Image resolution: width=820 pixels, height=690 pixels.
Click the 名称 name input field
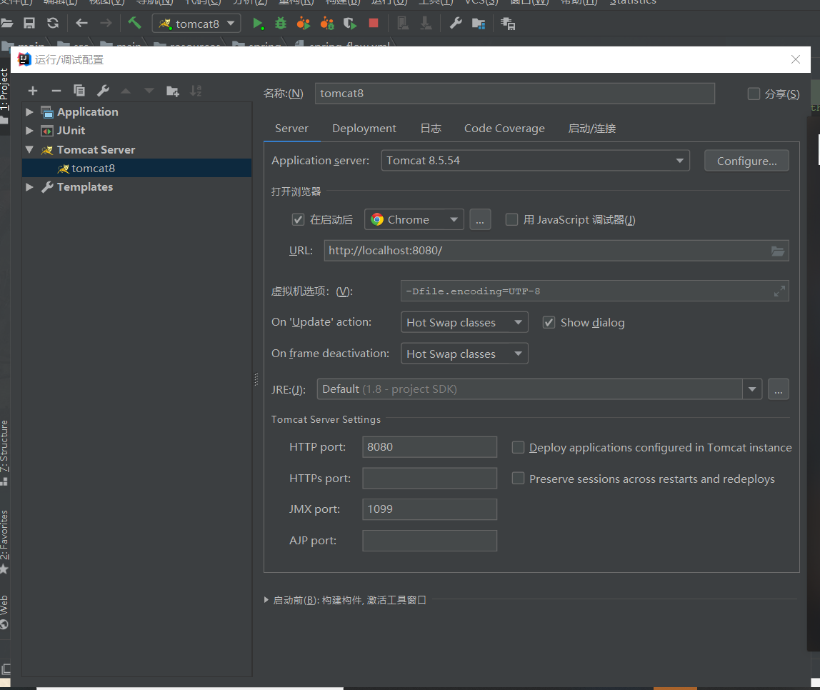[514, 94]
